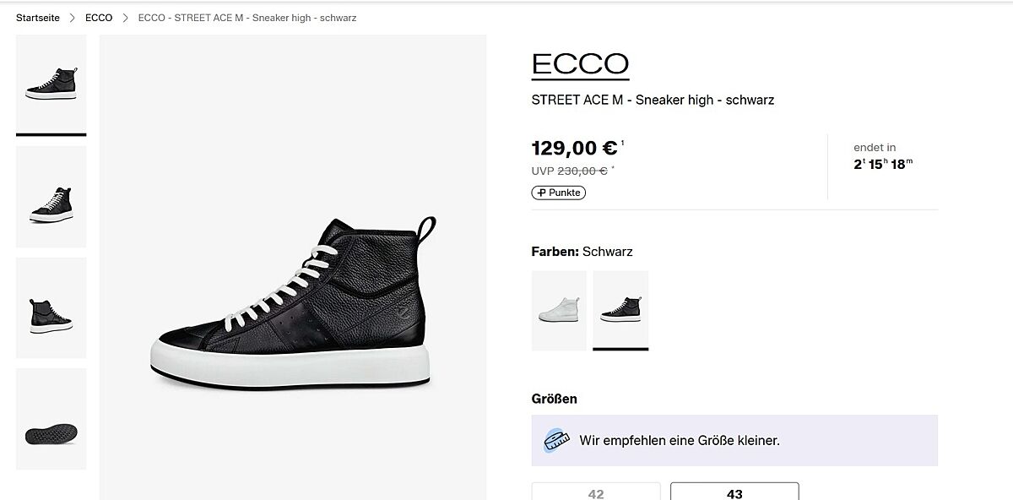The image size is (1013, 500).
Task: Click the ECCO brand logo
Action: coord(580,64)
